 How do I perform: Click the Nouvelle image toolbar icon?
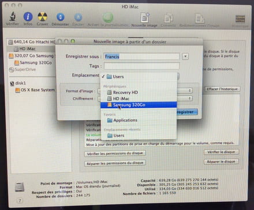[x=144, y=18]
